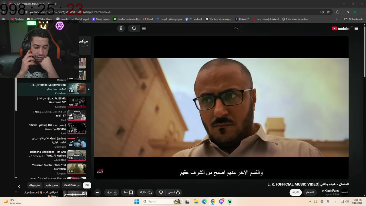Open the media controls icon in Chrome toolbar
This screenshot has width=366, height=206.
tap(348, 12)
